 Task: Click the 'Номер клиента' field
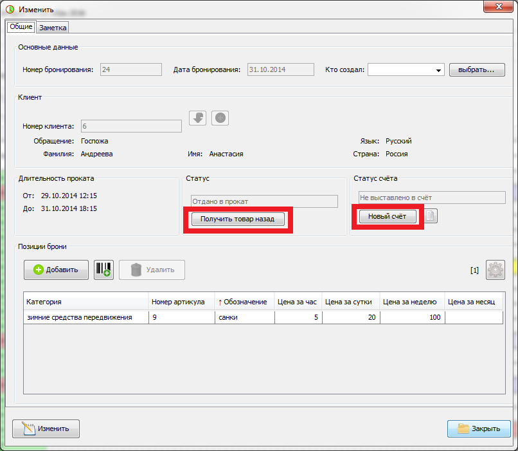coord(131,126)
